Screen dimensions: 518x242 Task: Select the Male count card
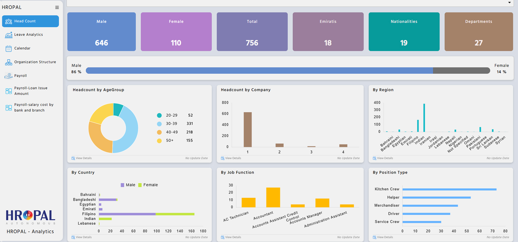[101, 32]
